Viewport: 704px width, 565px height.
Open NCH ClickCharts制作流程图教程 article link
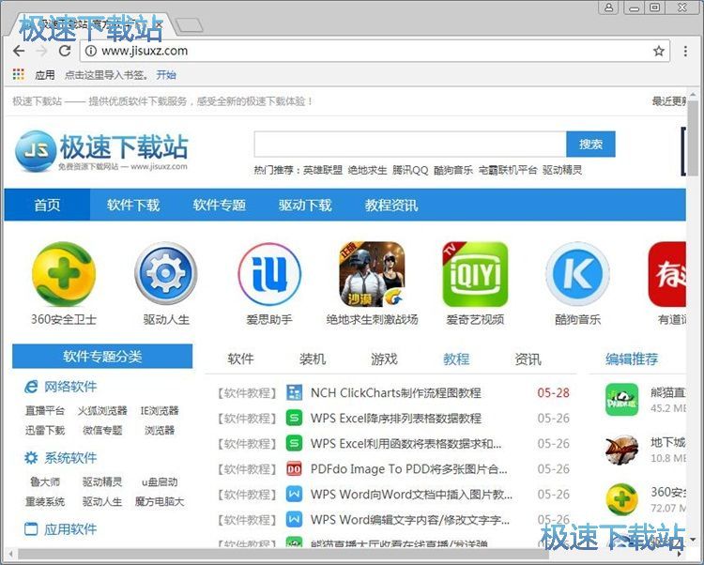(395, 392)
